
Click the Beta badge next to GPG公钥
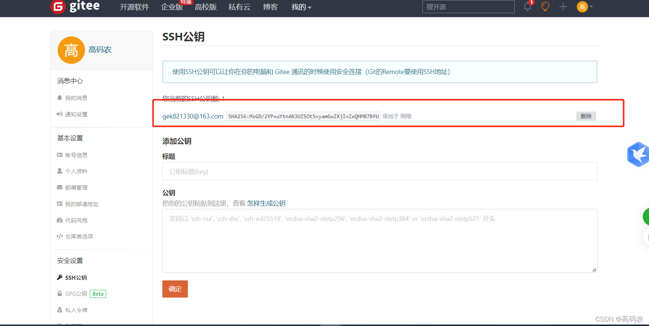pos(98,294)
